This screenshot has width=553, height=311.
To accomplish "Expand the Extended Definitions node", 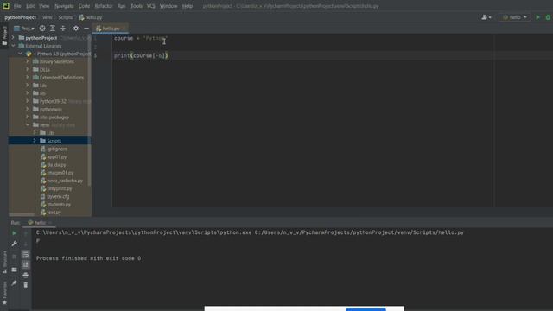I will click(x=28, y=77).
